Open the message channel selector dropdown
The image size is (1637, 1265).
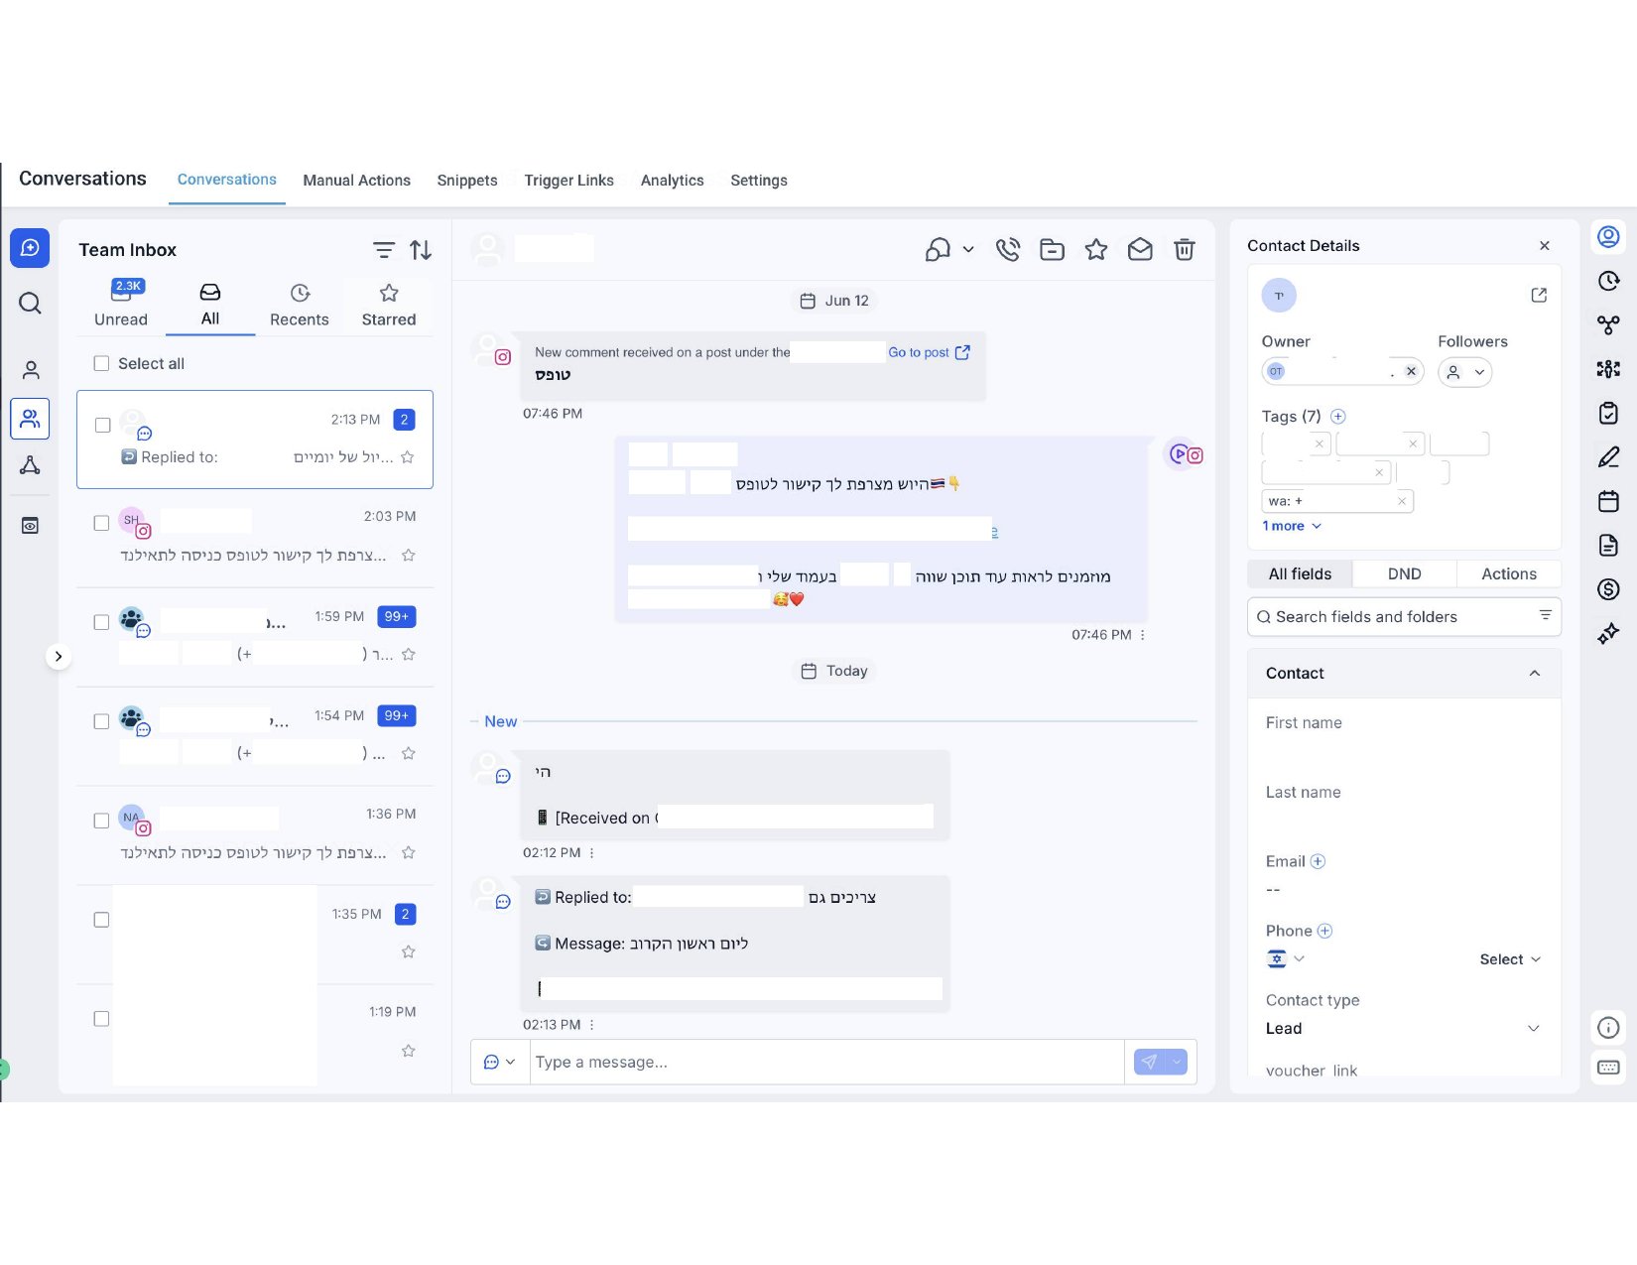coord(499,1062)
